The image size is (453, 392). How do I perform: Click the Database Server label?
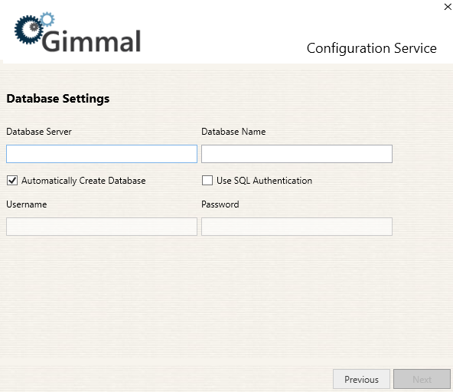(39, 132)
